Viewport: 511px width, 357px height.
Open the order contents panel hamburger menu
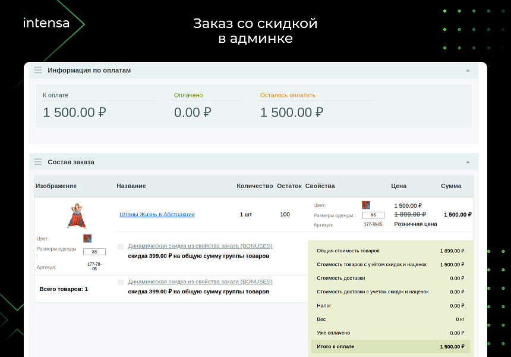pyautogui.click(x=37, y=161)
